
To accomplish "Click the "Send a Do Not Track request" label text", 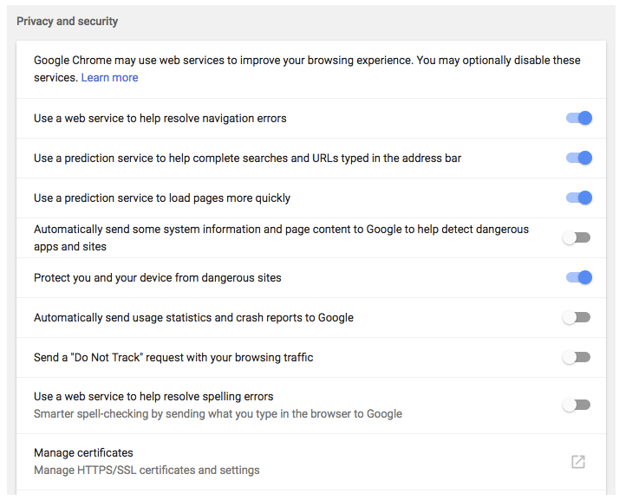I will (x=173, y=358).
